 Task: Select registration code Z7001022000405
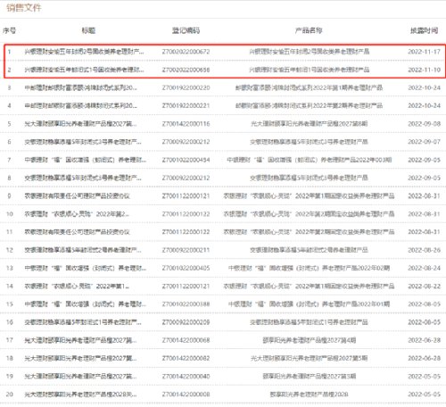pyautogui.click(x=186, y=268)
